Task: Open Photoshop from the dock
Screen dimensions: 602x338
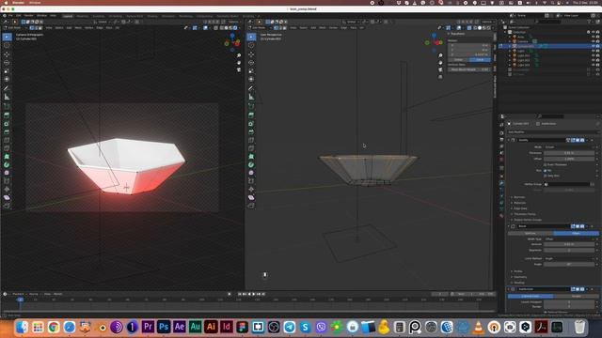Action: [x=164, y=327]
